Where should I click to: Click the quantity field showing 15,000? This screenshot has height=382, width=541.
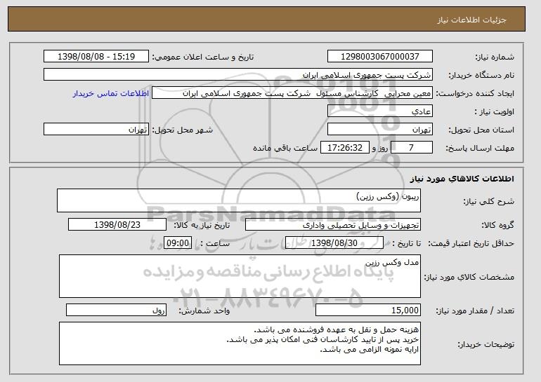coord(368,310)
